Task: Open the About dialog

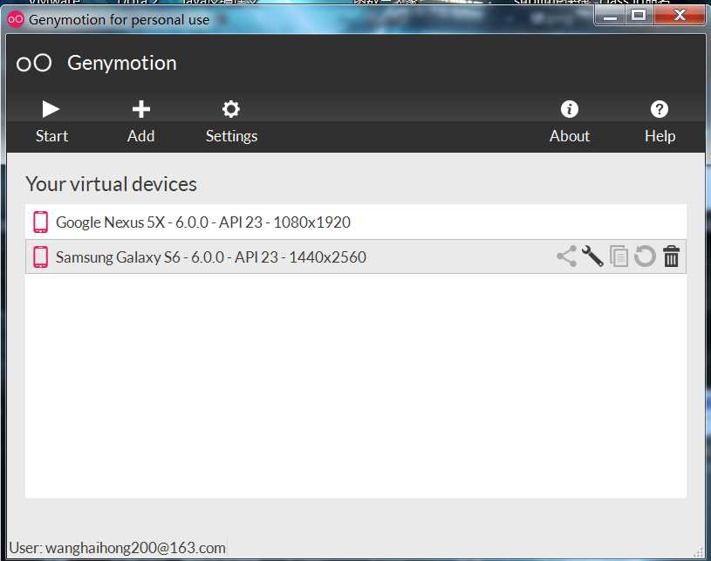Action: click(x=570, y=121)
